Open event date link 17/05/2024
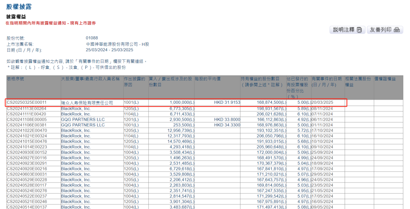The height and width of the screenshot is (209, 410). tap(322, 196)
